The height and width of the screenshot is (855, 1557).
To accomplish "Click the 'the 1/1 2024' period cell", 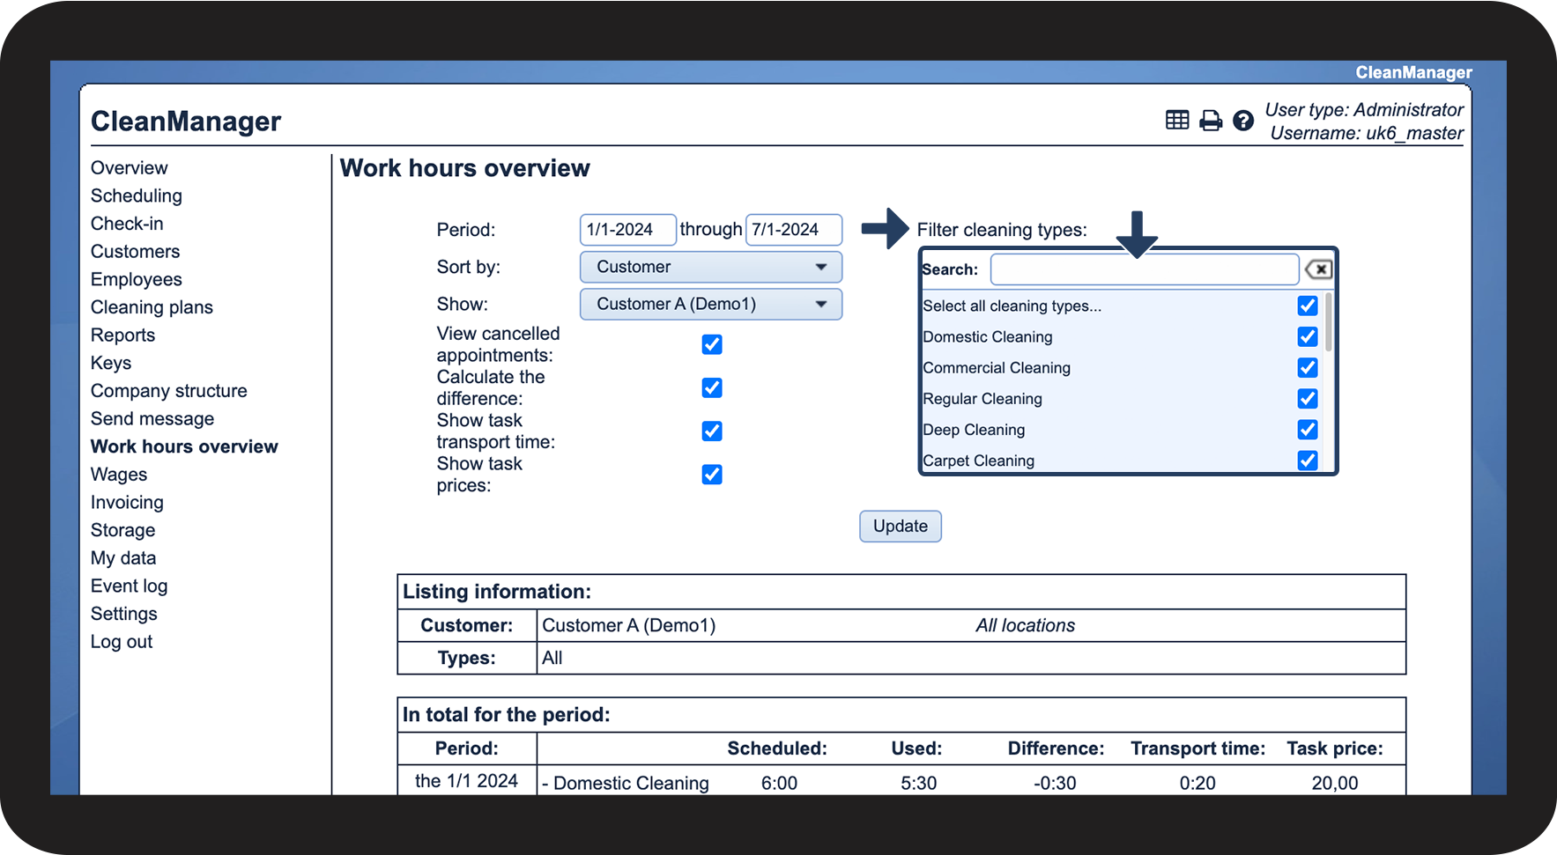I will tap(466, 781).
